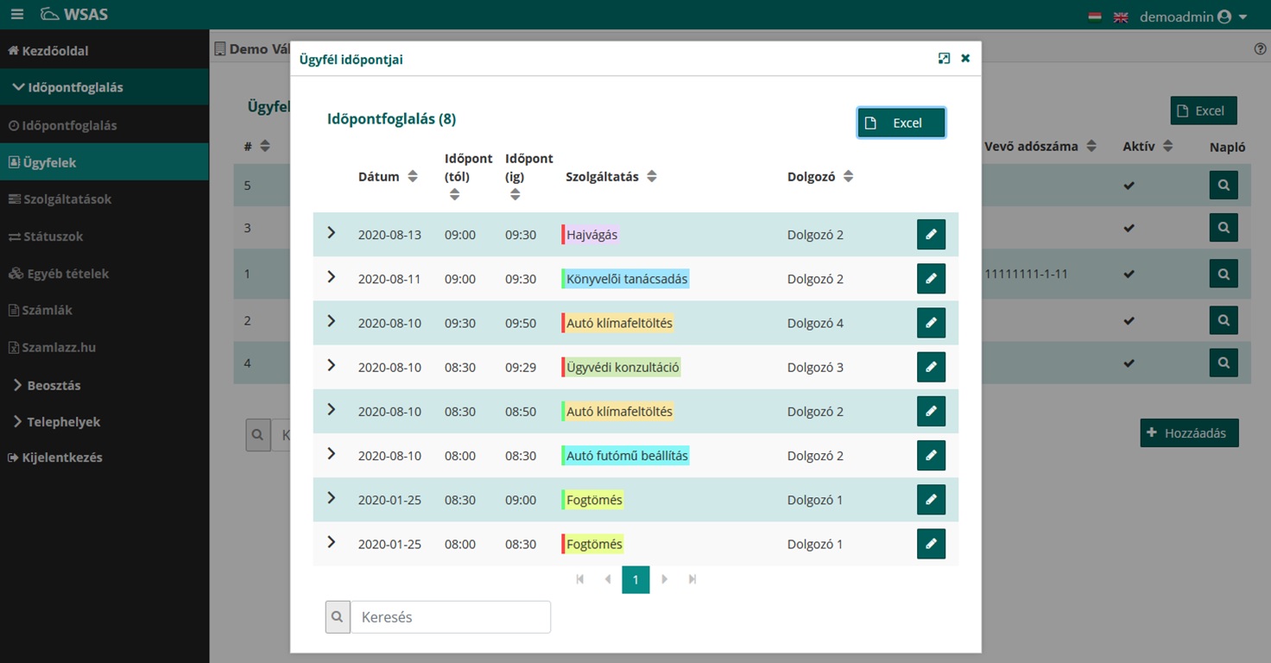Export appointments with the dialog Excel button
Screen dimensions: 1271x663
click(x=901, y=123)
